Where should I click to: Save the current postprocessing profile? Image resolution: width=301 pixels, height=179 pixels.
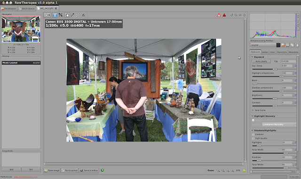coord(287,45)
